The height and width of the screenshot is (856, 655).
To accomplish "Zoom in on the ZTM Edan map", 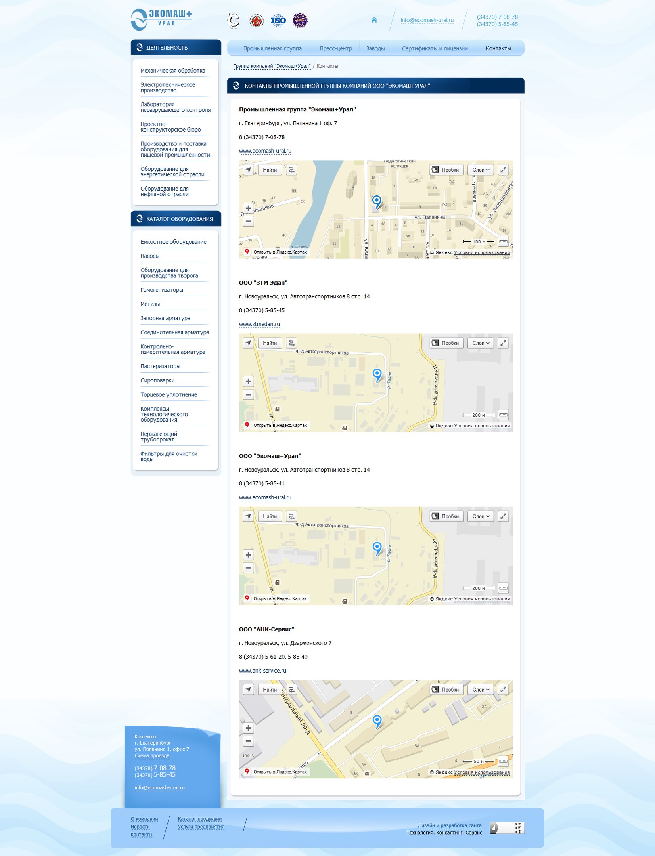I will (248, 381).
